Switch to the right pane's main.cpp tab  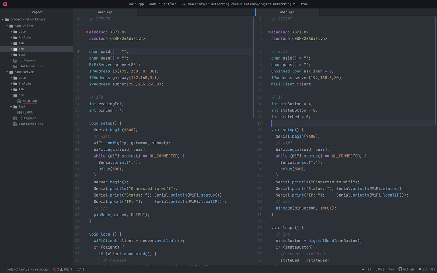pyautogui.click(x=287, y=12)
